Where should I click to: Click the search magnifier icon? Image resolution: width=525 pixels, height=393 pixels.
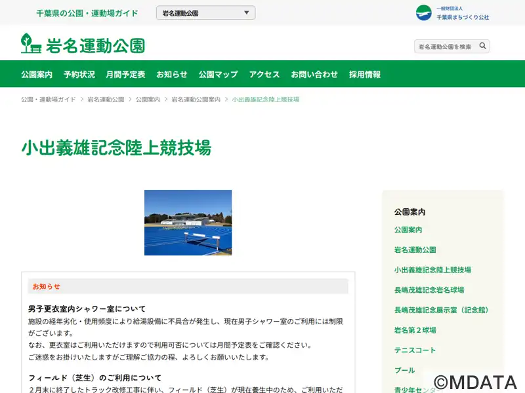pos(482,46)
